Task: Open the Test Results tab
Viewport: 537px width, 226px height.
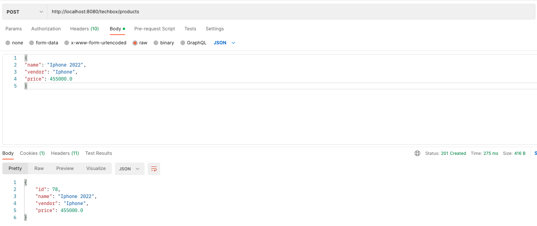Action: click(x=99, y=153)
